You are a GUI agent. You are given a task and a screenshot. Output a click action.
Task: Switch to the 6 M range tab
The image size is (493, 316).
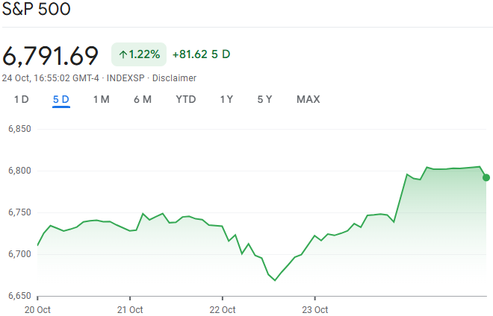pos(143,99)
